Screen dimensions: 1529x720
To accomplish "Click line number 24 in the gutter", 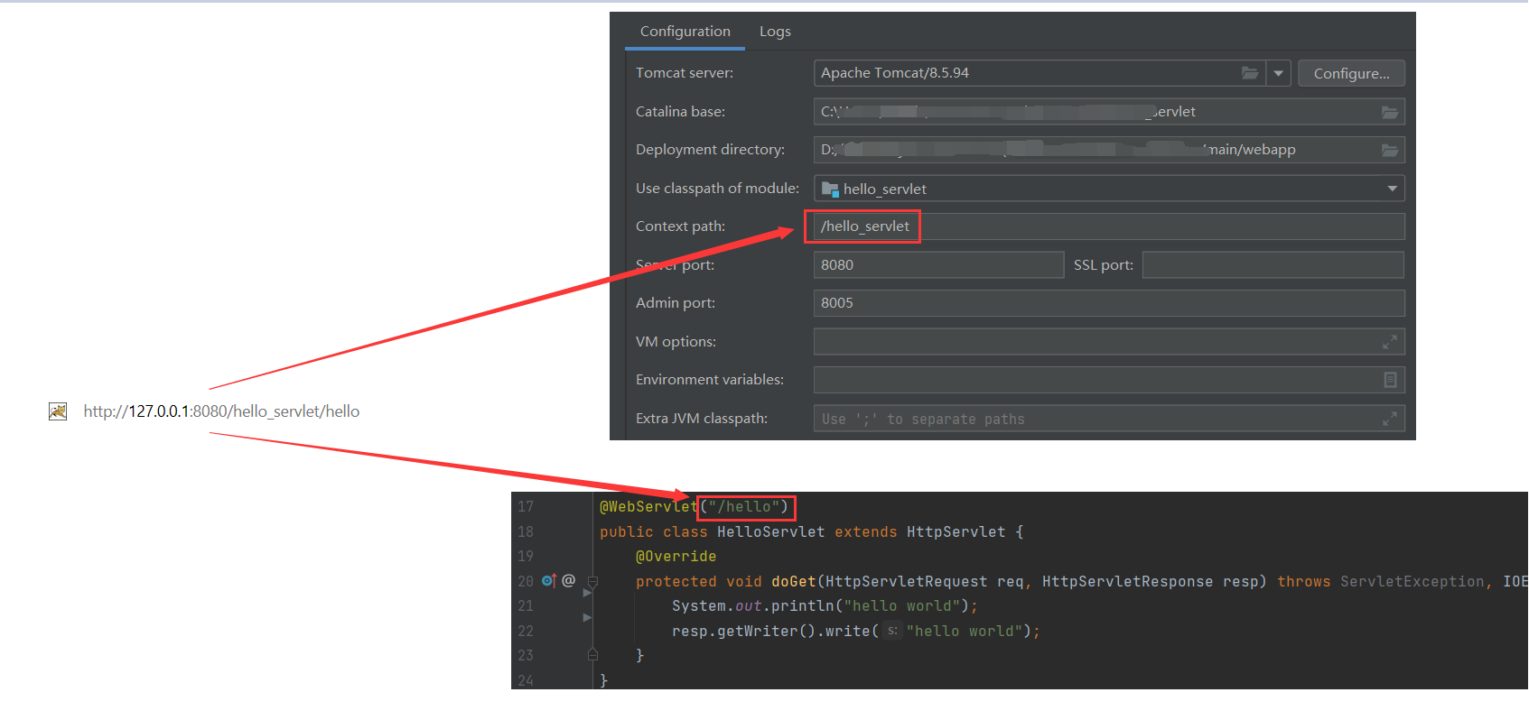I will click(x=526, y=680).
